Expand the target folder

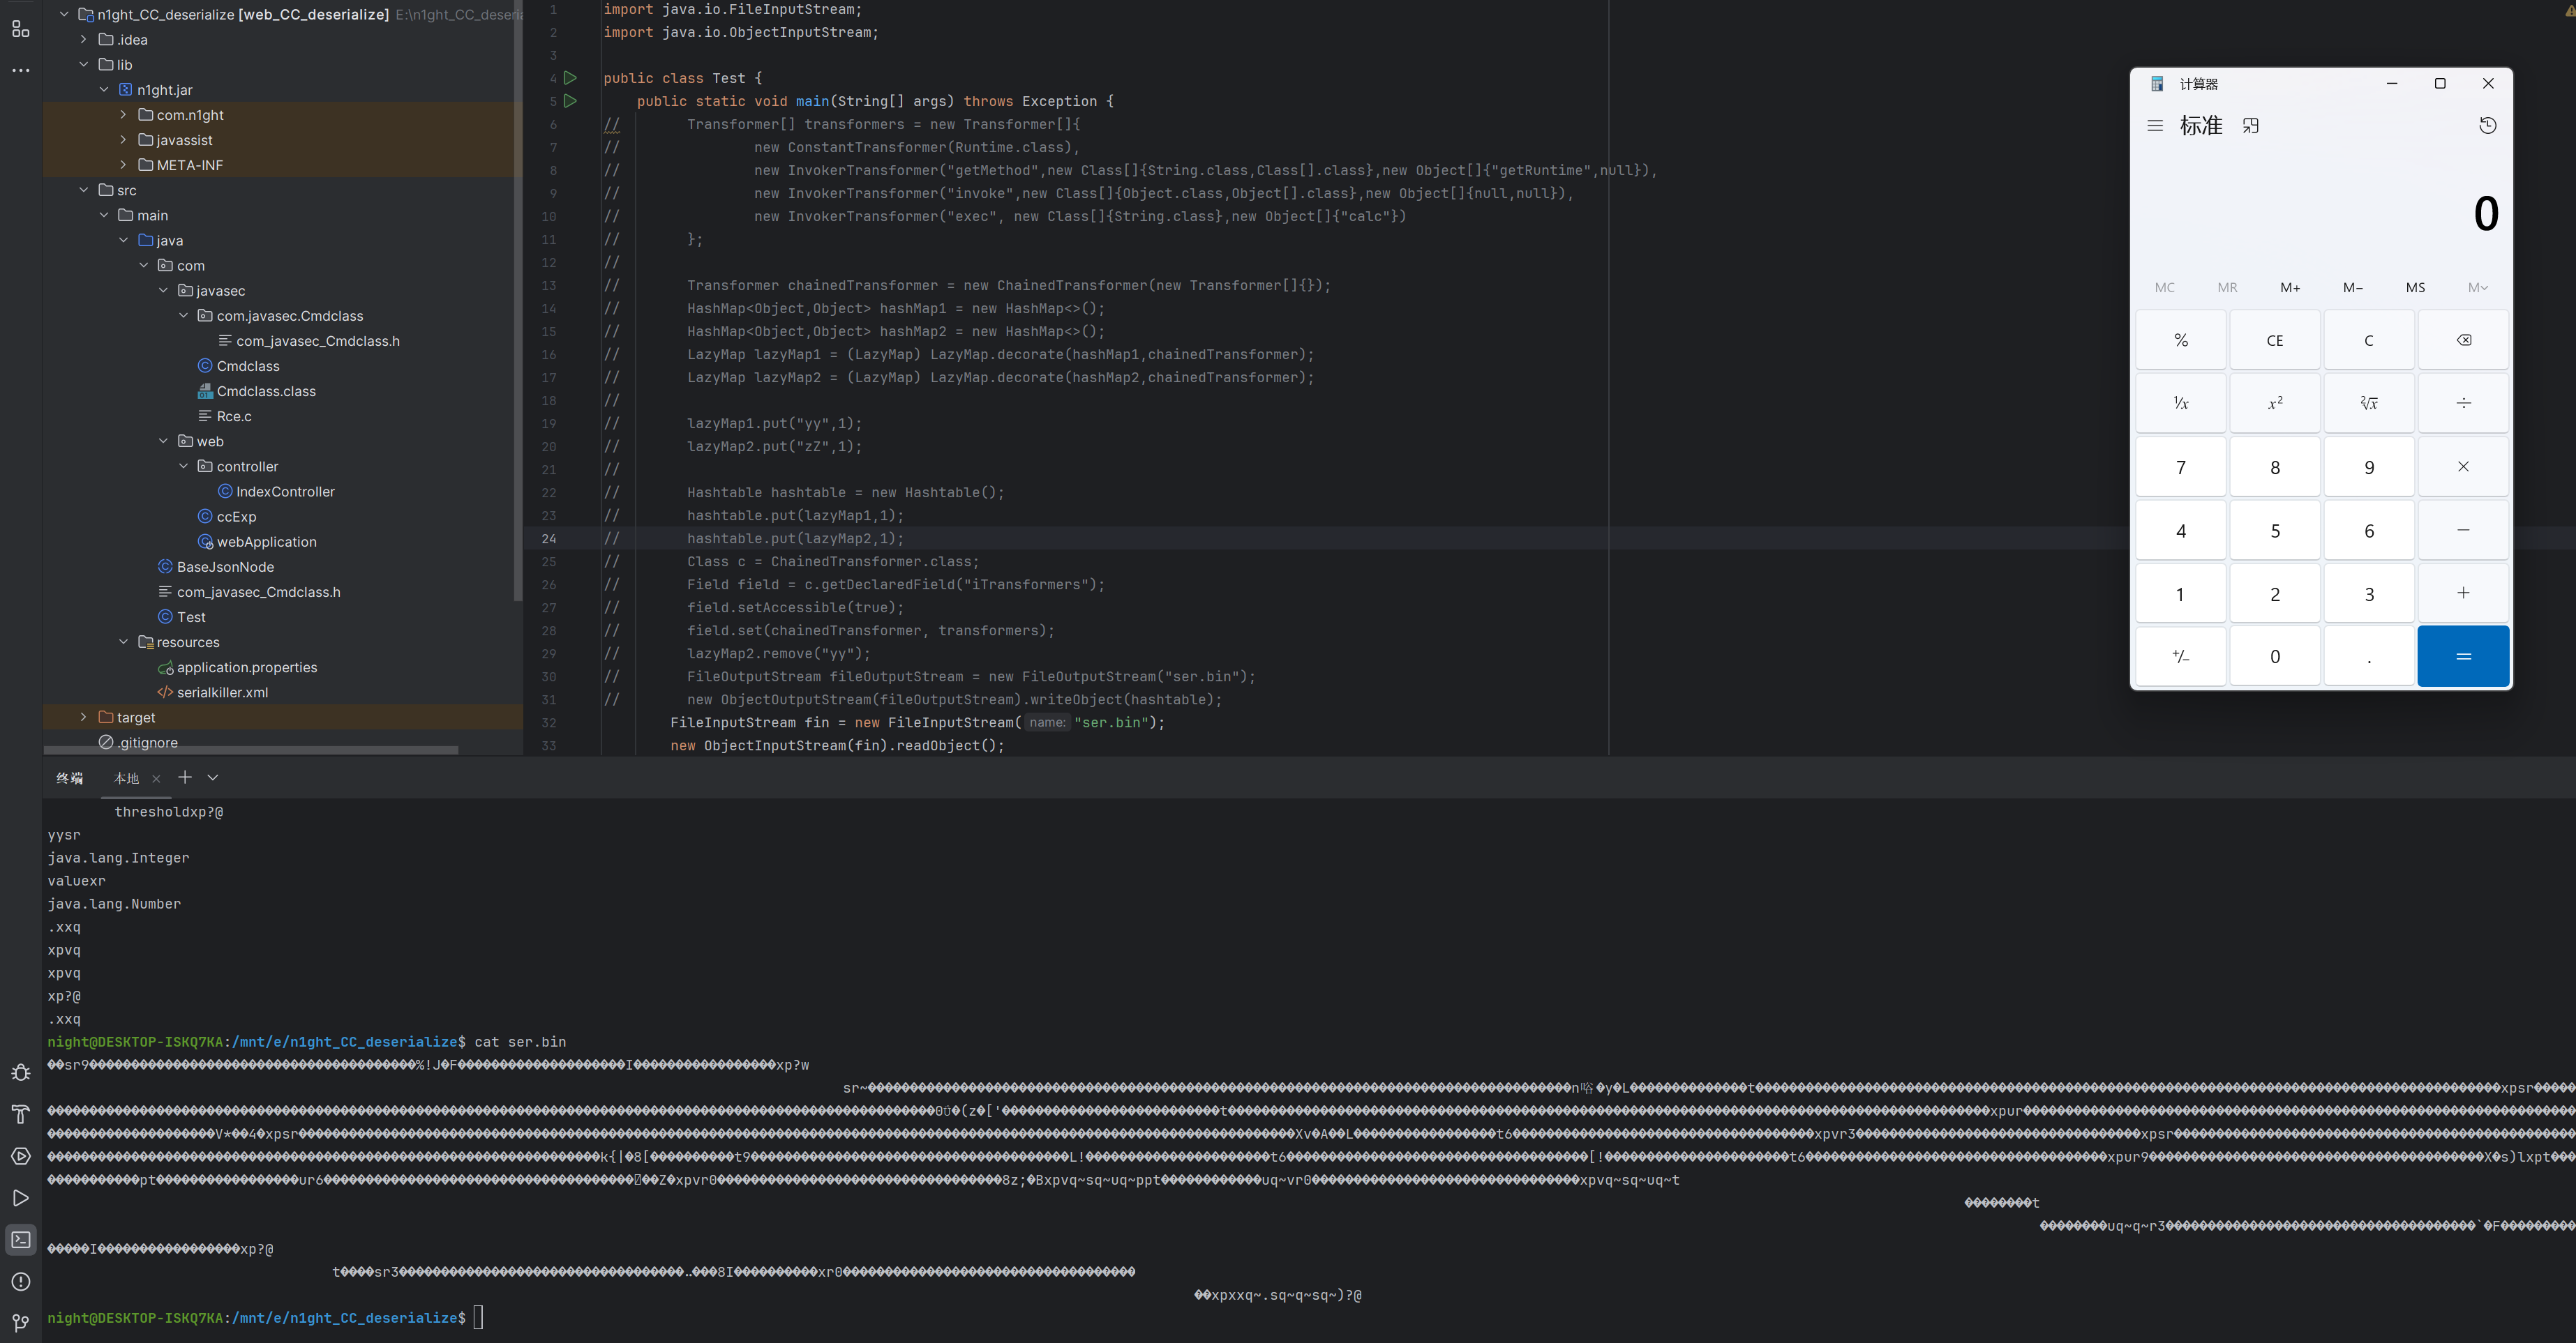tap(84, 718)
